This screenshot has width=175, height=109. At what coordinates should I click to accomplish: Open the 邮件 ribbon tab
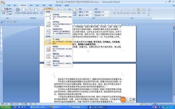point(37,5)
